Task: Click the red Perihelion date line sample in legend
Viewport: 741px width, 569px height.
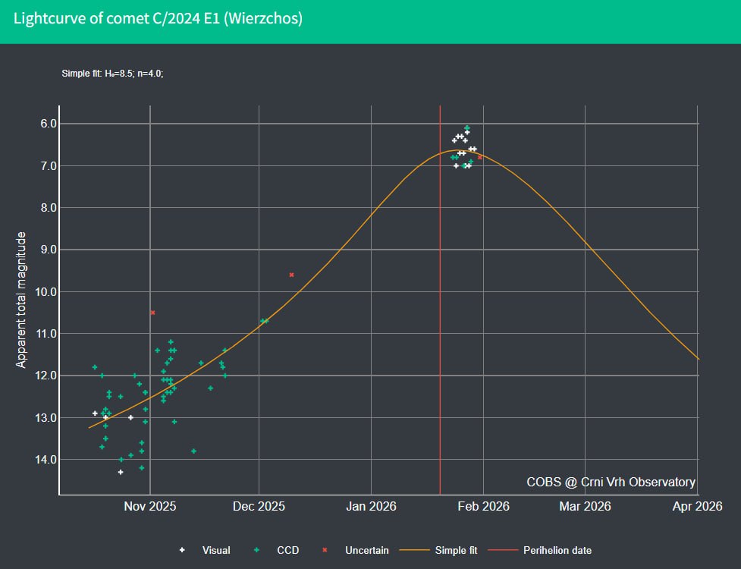Action: coord(502,550)
